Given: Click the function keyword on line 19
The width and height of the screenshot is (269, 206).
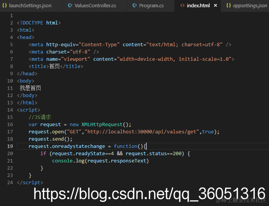Looking at the screenshot, I should tap(125, 146).
